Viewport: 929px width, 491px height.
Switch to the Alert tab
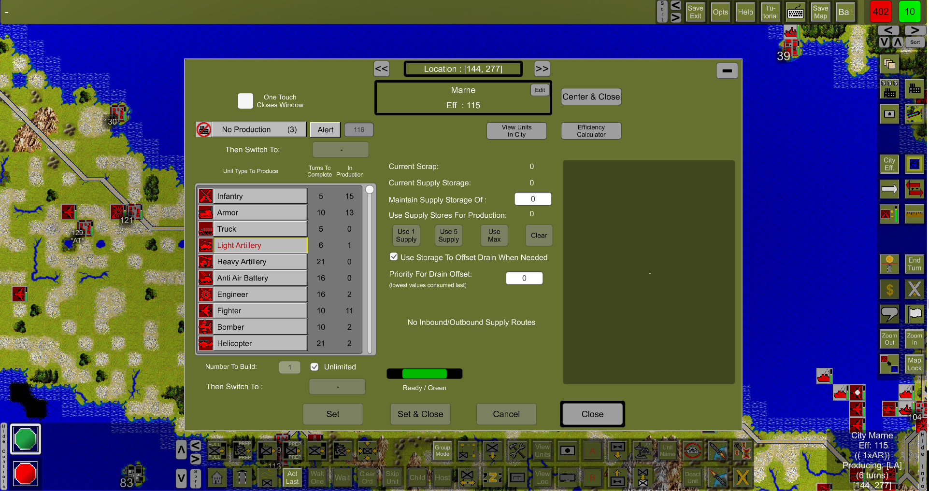point(325,129)
